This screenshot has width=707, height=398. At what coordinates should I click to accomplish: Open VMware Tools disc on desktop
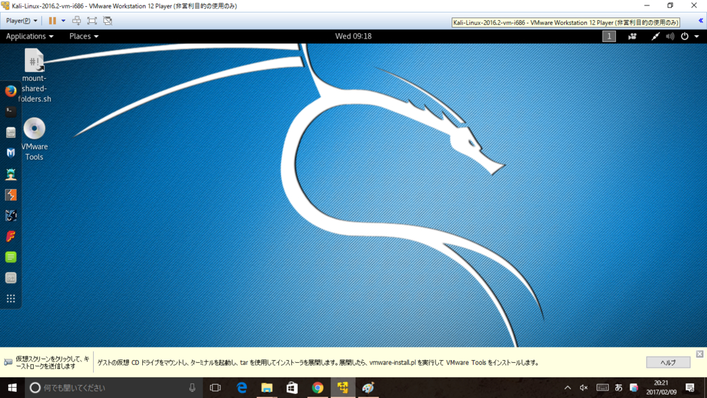pyautogui.click(x=35, y=139)
